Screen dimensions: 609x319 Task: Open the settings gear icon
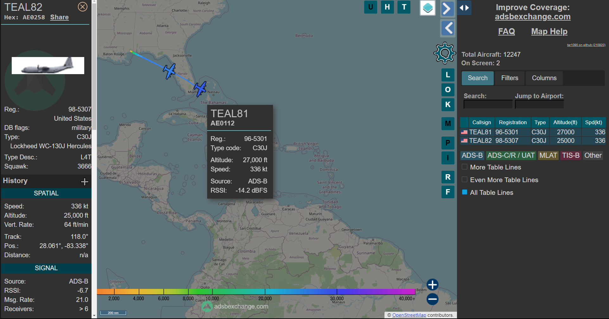[x=445, y=53]
